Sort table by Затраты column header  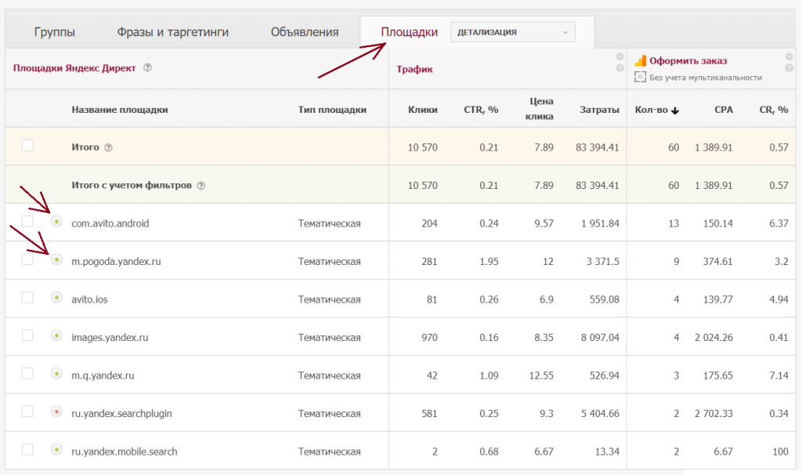pos(599,110)
